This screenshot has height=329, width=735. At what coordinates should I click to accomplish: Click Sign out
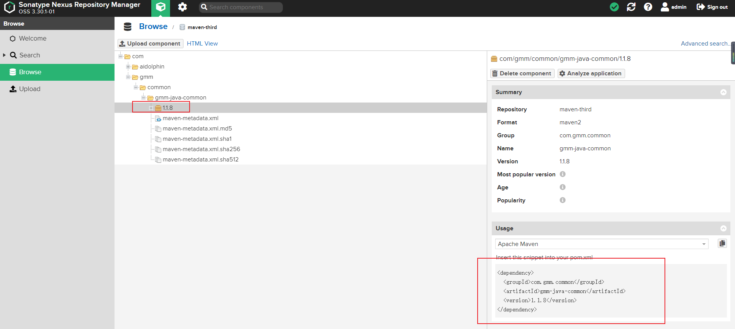pyautogui.click(x=712, y=7)
